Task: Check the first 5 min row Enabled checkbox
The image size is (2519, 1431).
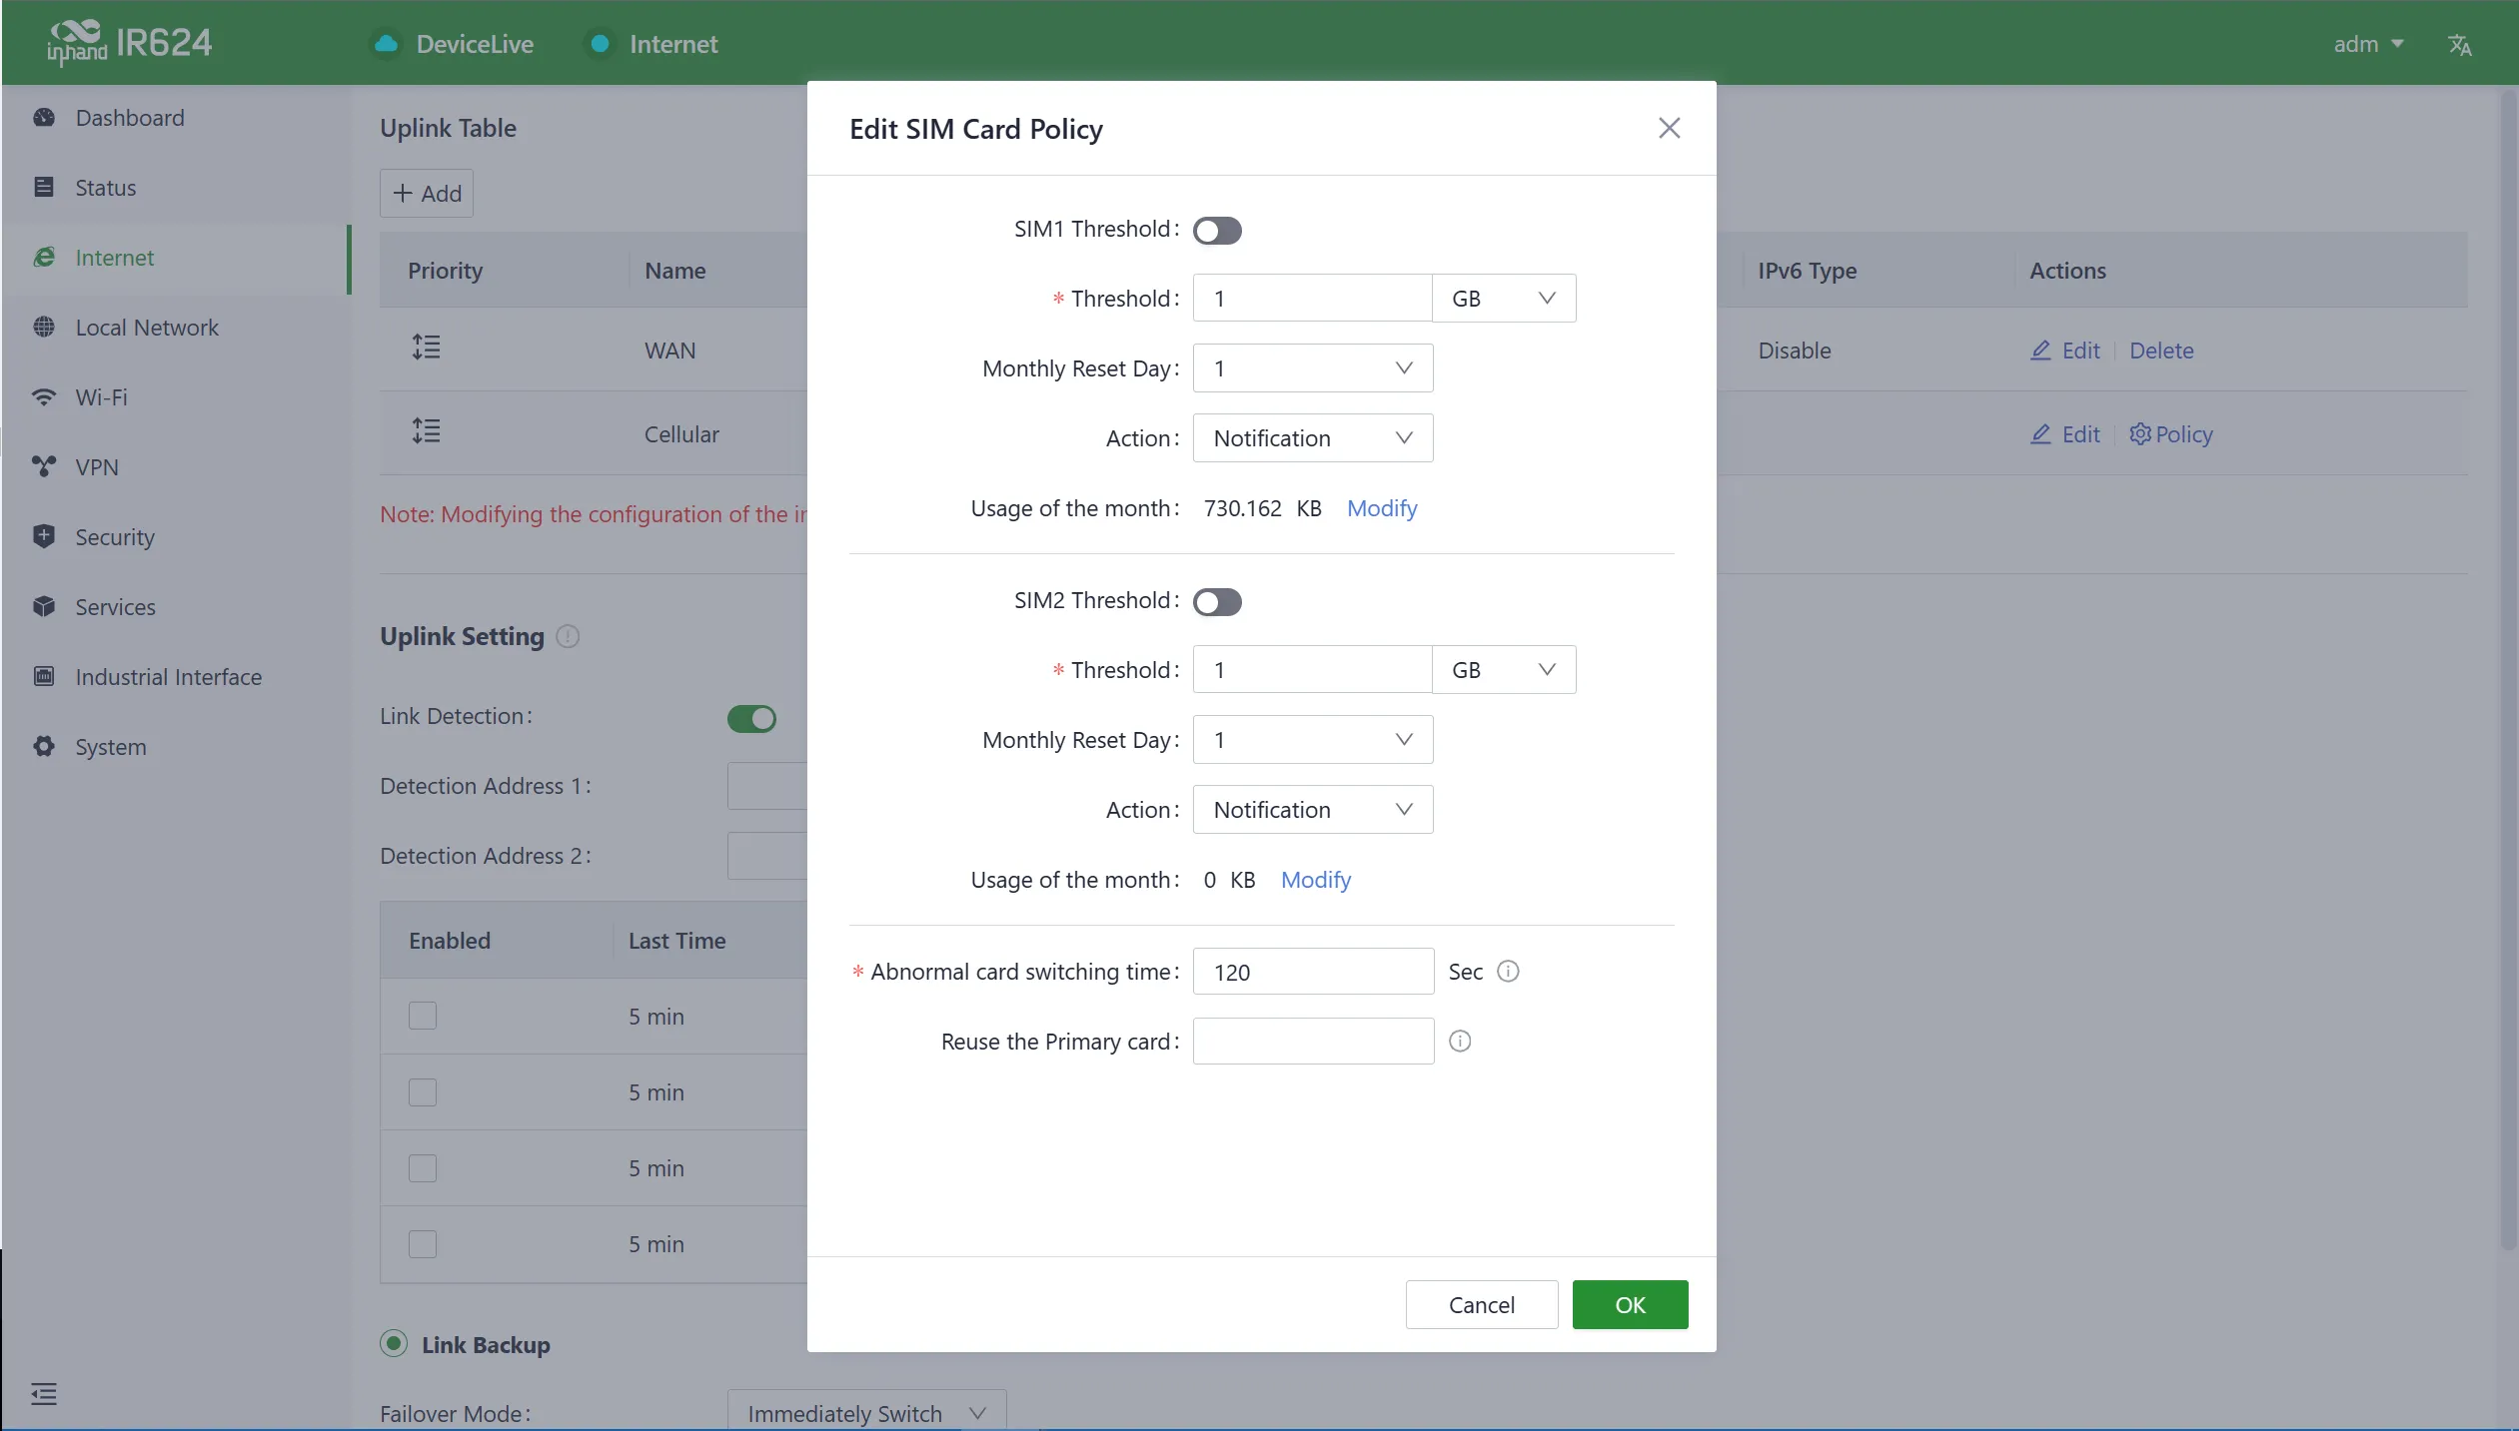Action: [423, 1016]
